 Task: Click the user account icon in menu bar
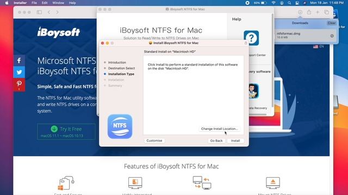click(x=282, y=3)
